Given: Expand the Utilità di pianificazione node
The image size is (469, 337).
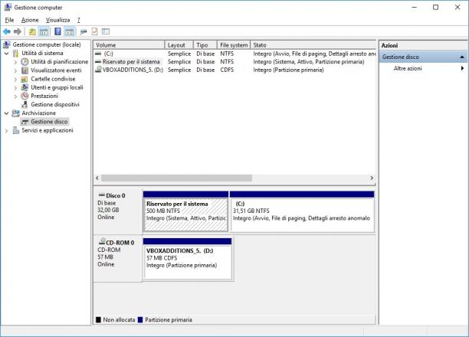Looking at the screenshot, I should [x=15, y=62].
